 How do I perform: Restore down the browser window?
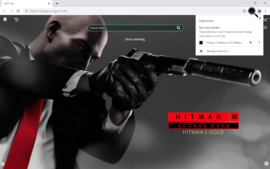[x=255, y=3]
